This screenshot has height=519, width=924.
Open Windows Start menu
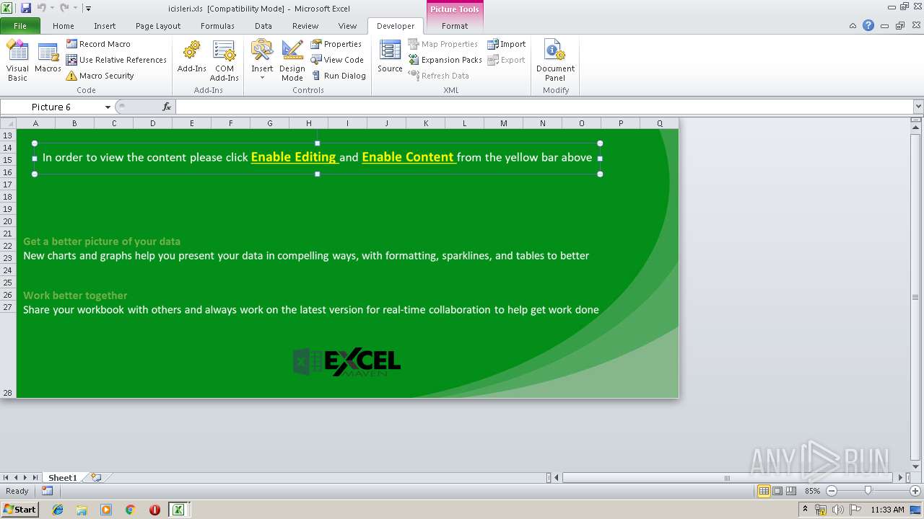click(19, 509)
